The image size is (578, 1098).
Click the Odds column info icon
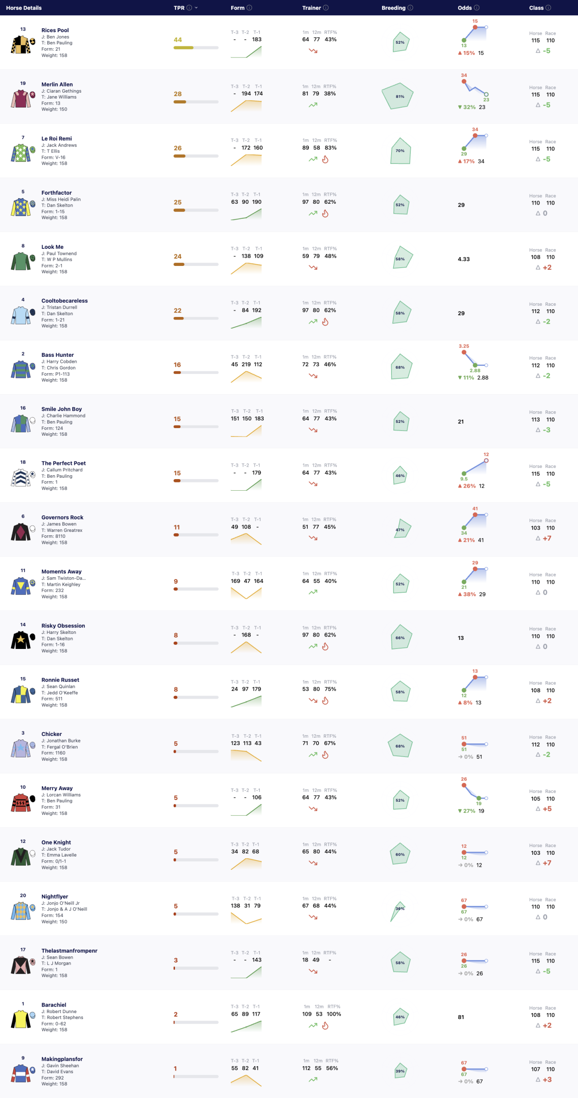coord(477,8)
